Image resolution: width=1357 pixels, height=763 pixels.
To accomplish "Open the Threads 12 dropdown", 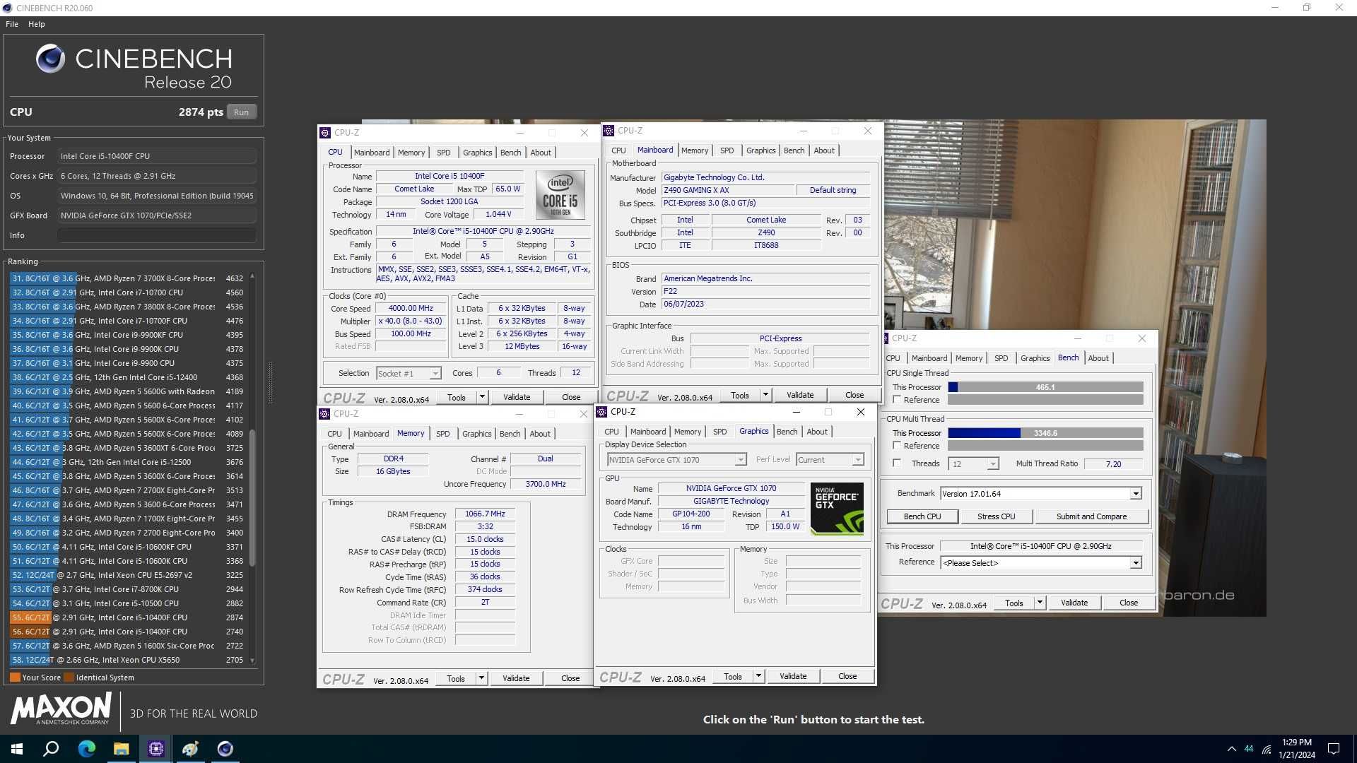I will coord(974,464).
